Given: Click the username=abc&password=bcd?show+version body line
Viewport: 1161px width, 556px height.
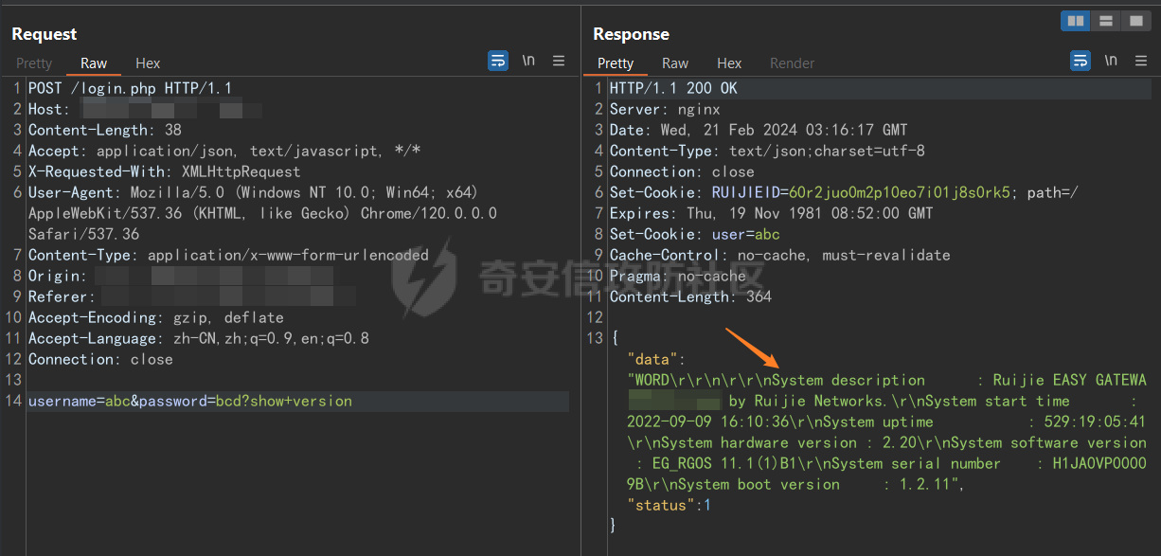Looking at the screenshot, I should coord(190,401).
